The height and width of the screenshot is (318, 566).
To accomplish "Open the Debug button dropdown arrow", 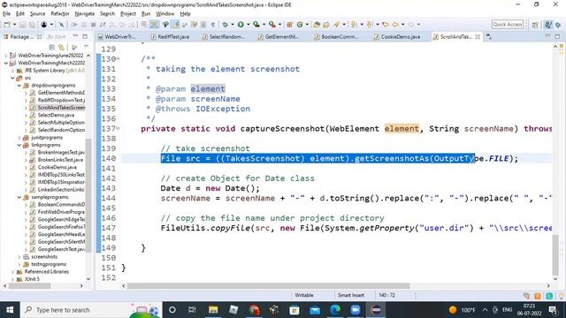I will (x=232, y=25).
